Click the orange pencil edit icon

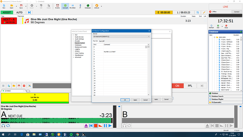pos(204,12)
